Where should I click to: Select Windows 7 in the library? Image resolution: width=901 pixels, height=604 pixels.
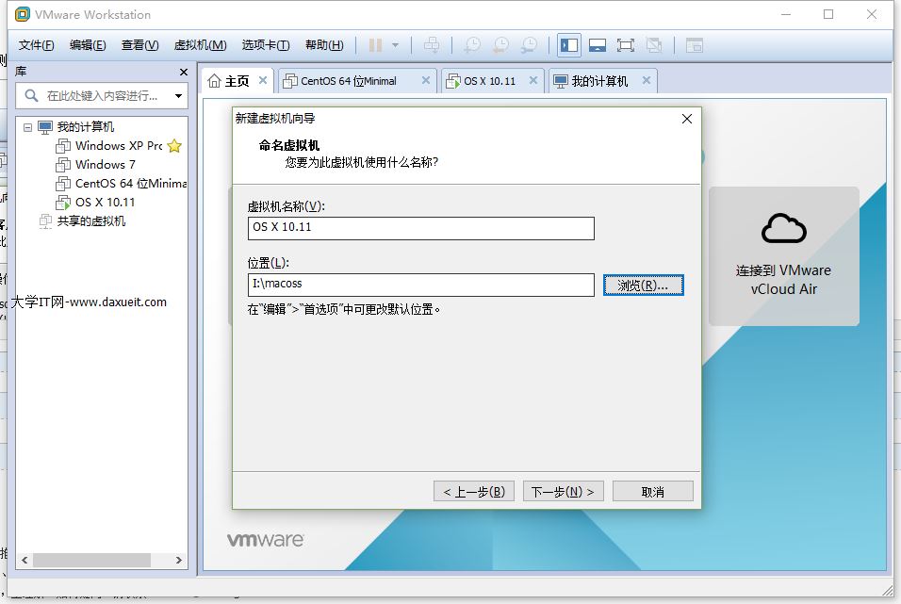[x=106, y=165]
